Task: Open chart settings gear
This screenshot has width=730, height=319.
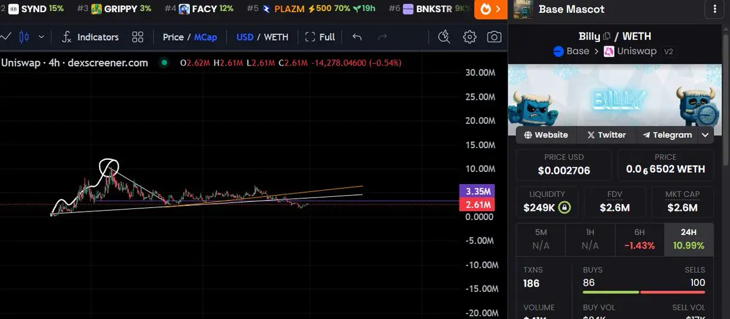Action: (470, 37)
